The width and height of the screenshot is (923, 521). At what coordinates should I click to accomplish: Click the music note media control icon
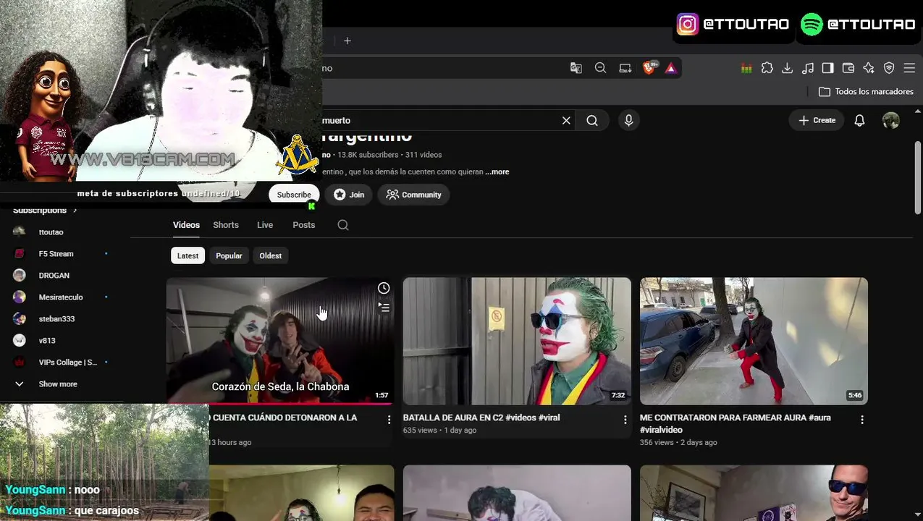point(808,68)
